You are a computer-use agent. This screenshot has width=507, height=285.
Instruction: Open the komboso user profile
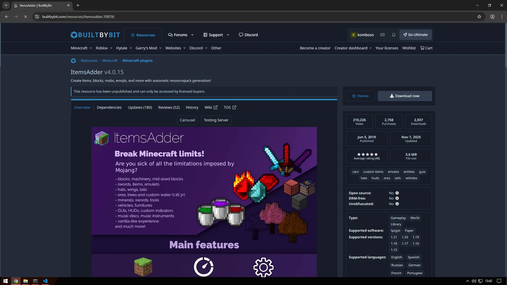(x=362, y=35)
